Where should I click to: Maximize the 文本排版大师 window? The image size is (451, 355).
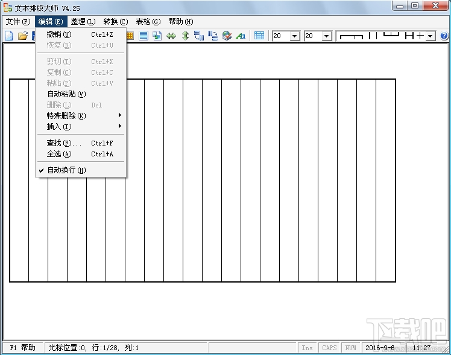point(415,6)
